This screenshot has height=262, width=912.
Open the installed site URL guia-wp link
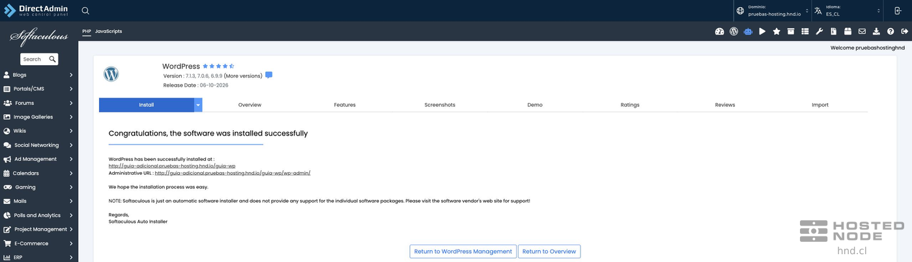(x=172, y=166)
